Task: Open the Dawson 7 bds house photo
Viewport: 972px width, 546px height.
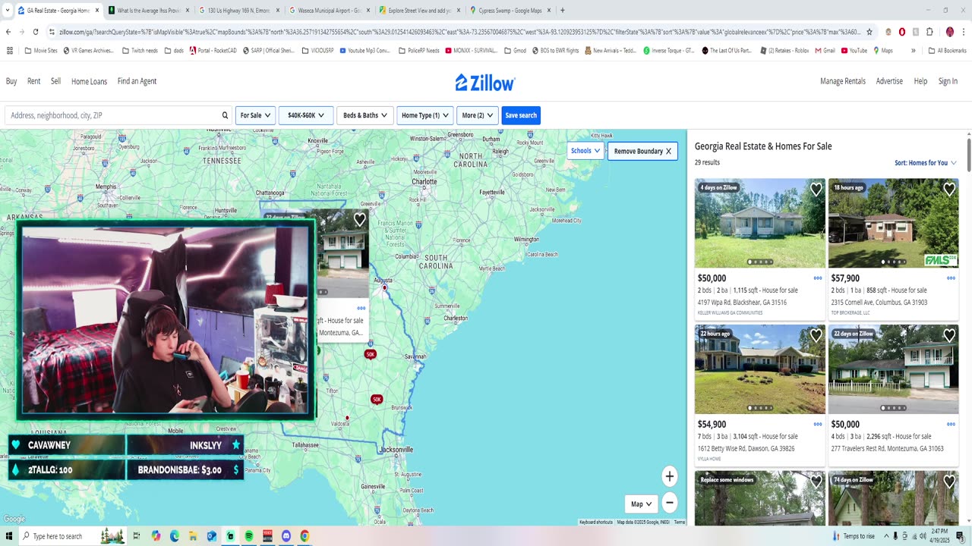Action: coord(759,369)
